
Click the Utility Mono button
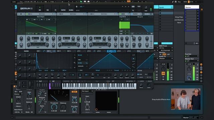[x=18, y=106]
